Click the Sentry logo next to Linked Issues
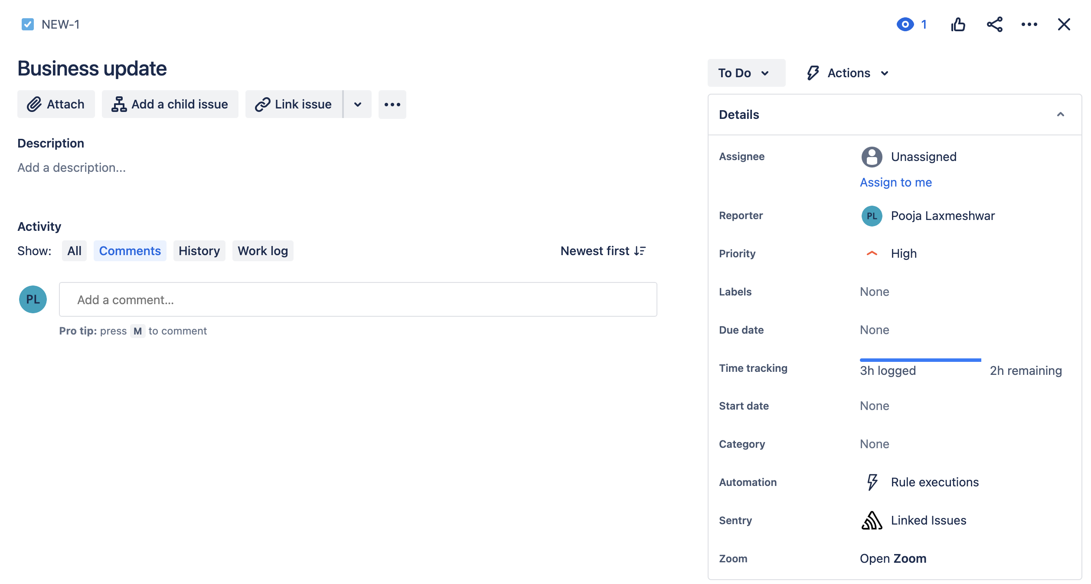 pos(872,520)
